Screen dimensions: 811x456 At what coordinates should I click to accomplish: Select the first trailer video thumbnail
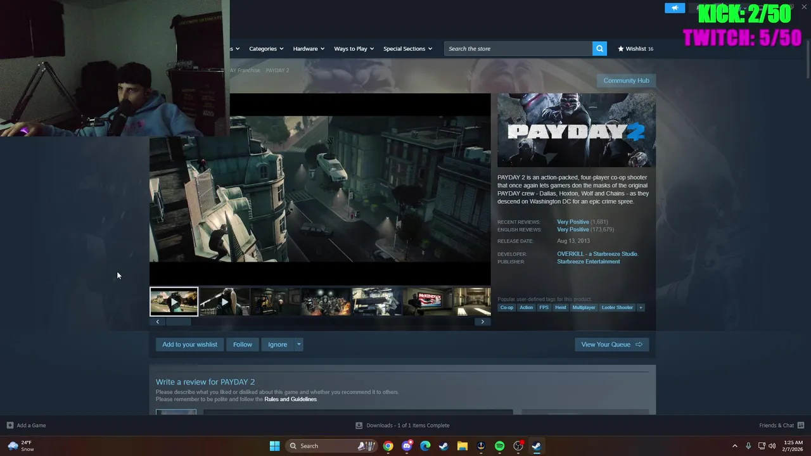tap(174, 301)
